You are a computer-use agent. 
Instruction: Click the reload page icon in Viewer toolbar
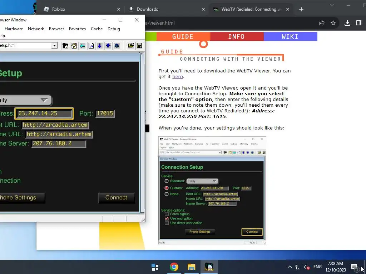tap(91, 46)
